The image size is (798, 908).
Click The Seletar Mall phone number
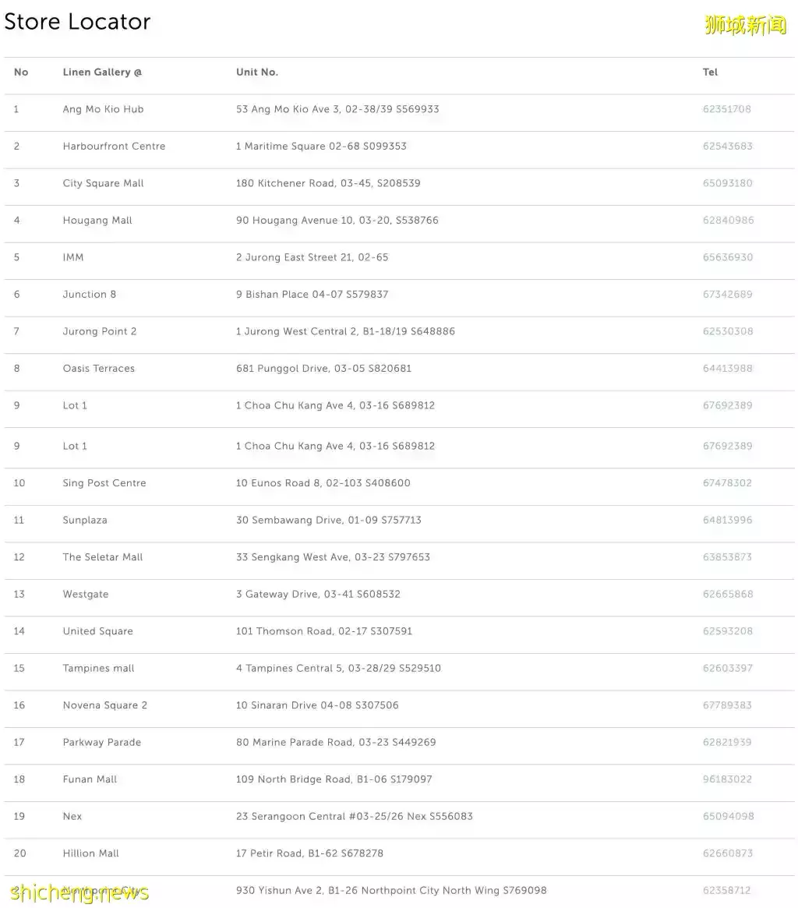click(727, 557)
